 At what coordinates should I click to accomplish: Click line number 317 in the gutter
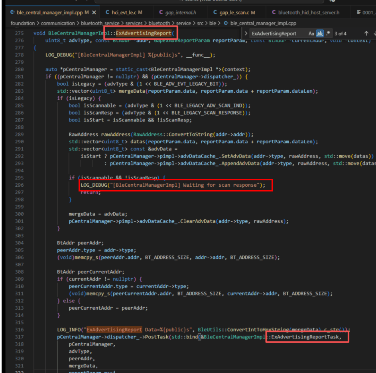[x=19, y=337]
